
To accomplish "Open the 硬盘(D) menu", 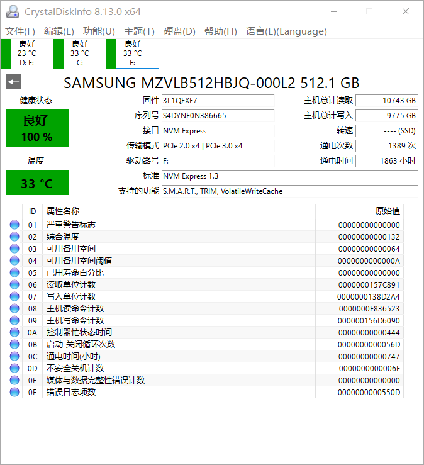I will (x=179, y=31).
